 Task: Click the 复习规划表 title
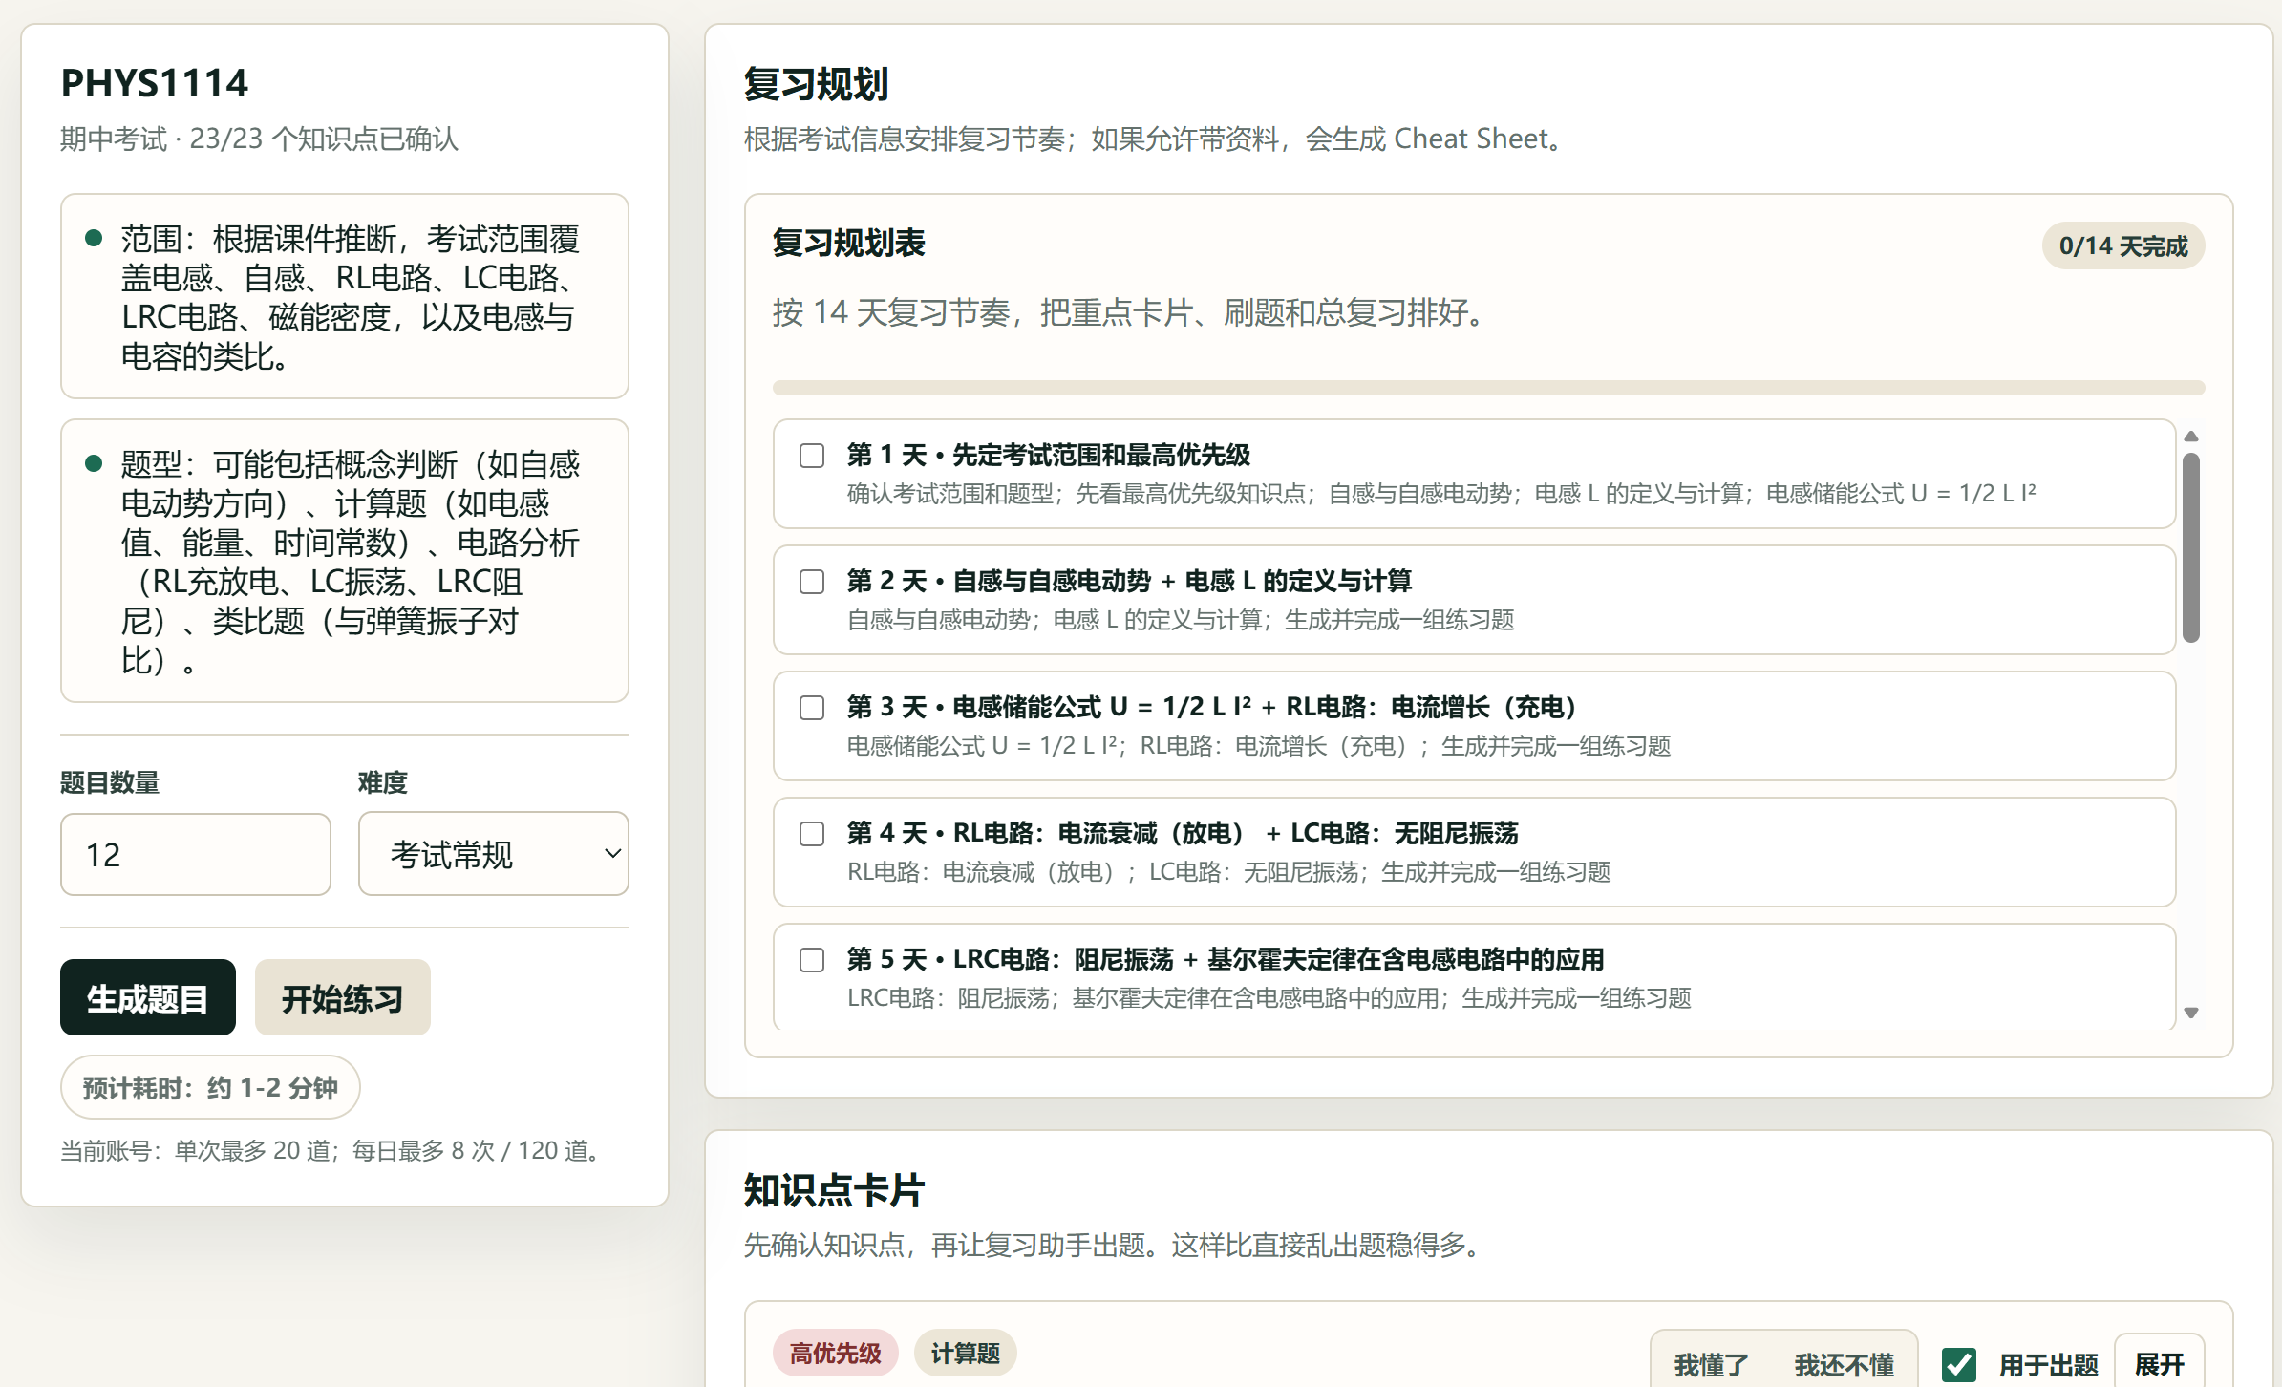[848, 243]
